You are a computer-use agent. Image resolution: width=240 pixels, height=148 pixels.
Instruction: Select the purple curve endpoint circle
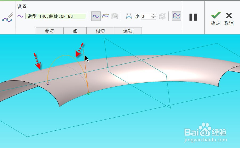coord(48,83)
